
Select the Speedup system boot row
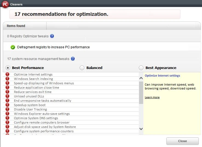[71, 105]
